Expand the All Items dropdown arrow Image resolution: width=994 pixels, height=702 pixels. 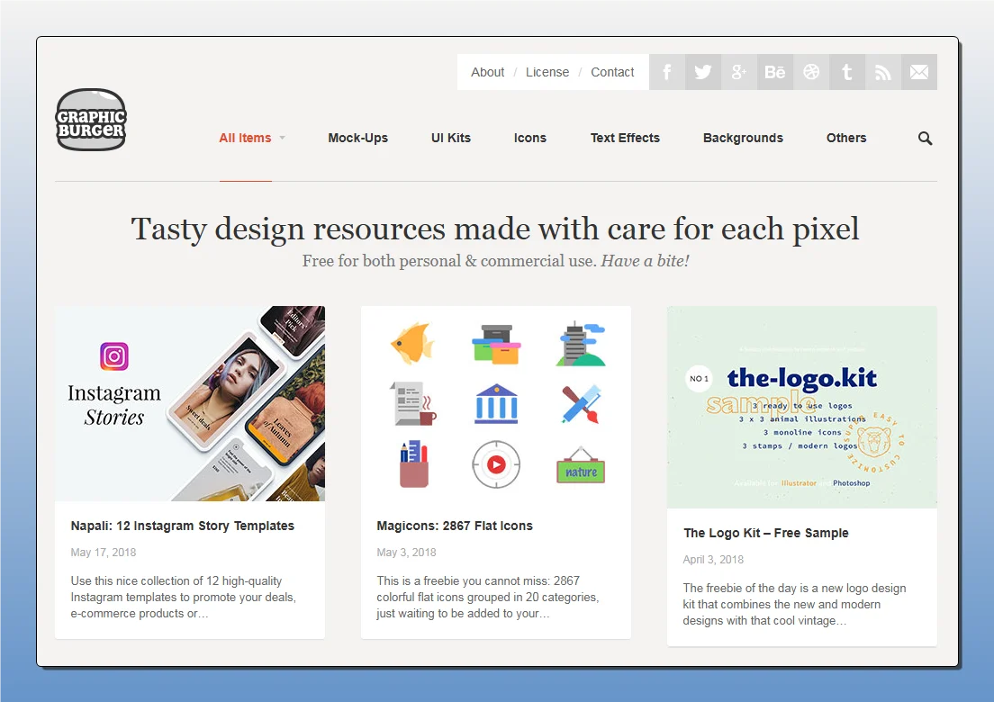click(x=282, y=139)
